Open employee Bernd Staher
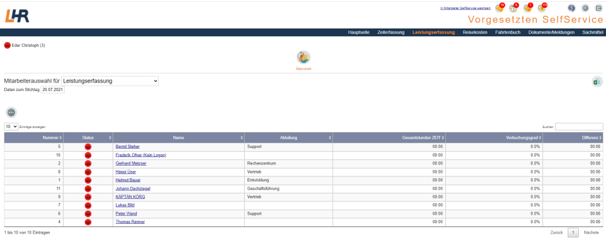The height and width of the screenshot is (239, 606). (127, 147)
